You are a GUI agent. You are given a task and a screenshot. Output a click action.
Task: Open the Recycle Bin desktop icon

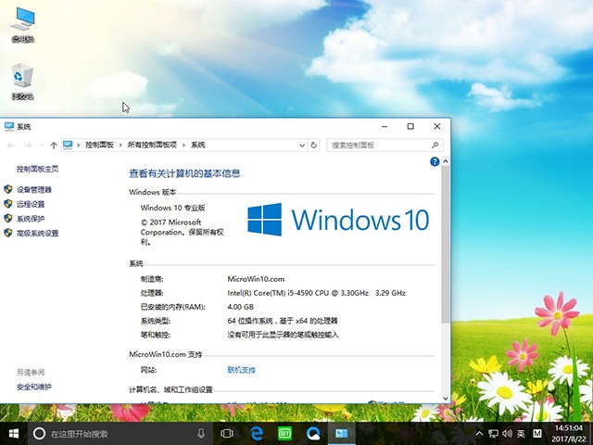(x=22, y=82)
